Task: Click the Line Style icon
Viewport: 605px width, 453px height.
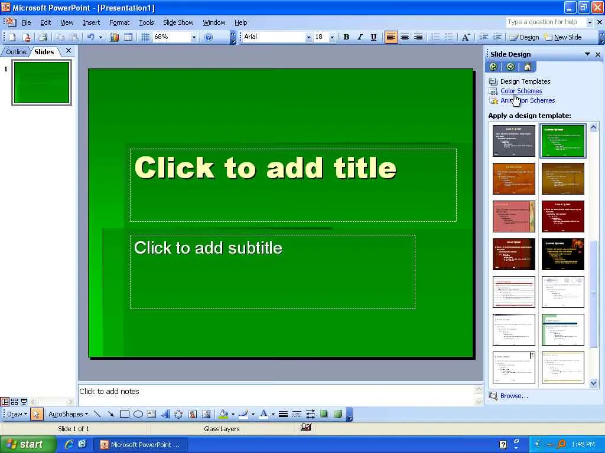Action: pyautogui.click(x=283, y=414)
